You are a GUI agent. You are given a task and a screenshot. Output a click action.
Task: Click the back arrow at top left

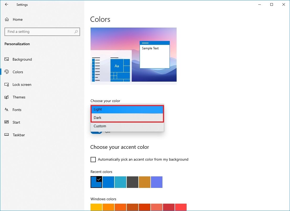click(6, 4)
